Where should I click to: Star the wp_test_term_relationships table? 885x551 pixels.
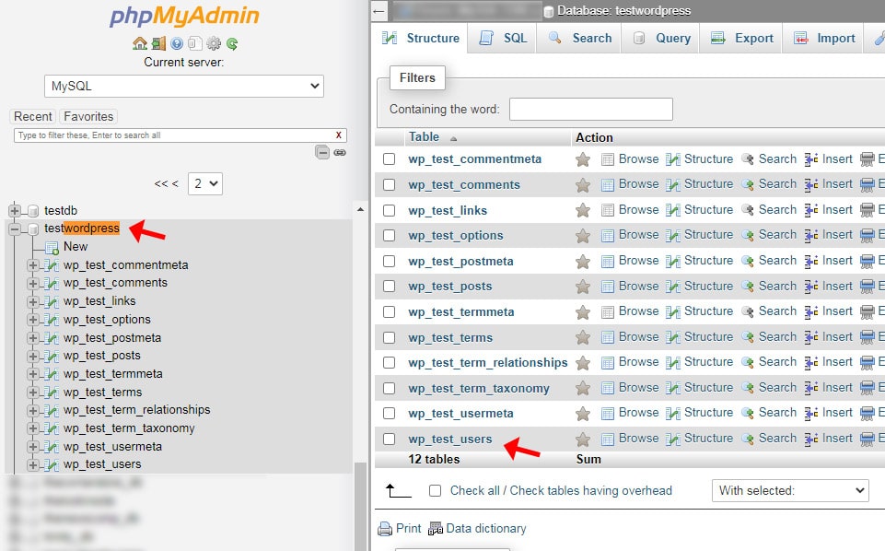point(583,363)
